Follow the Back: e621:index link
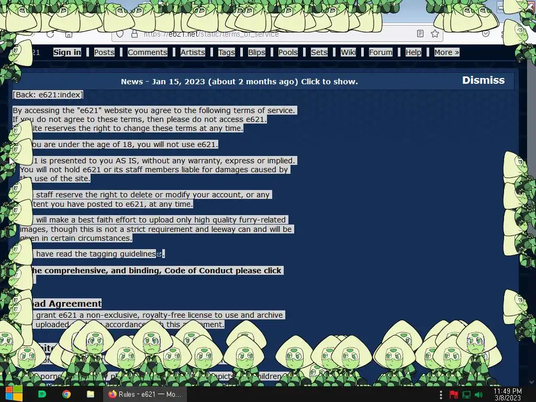 point(48,95)
